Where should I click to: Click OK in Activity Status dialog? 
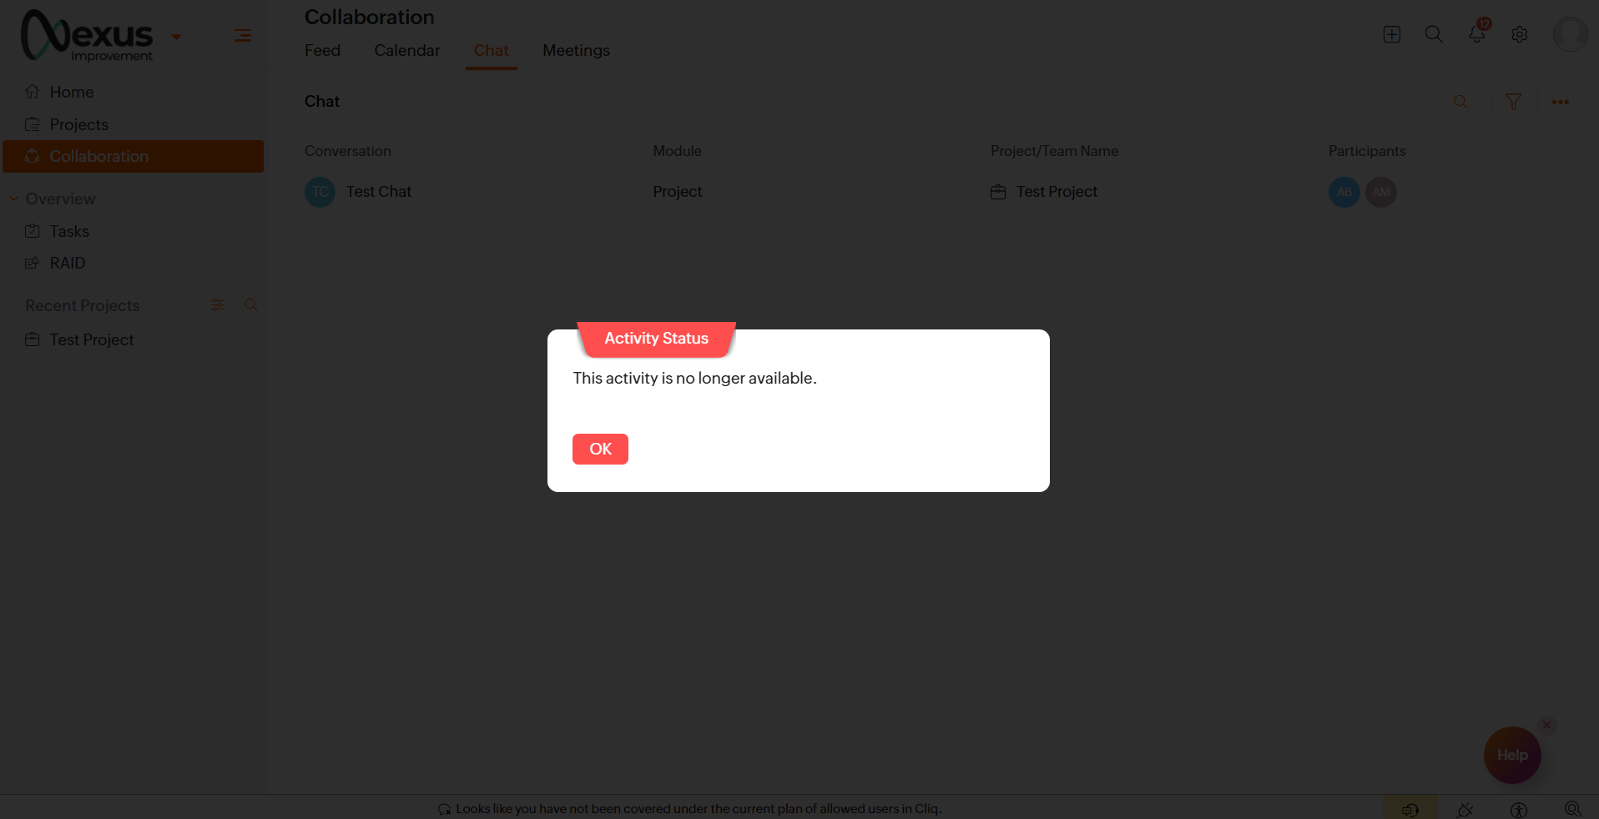[x=600, y=449]
